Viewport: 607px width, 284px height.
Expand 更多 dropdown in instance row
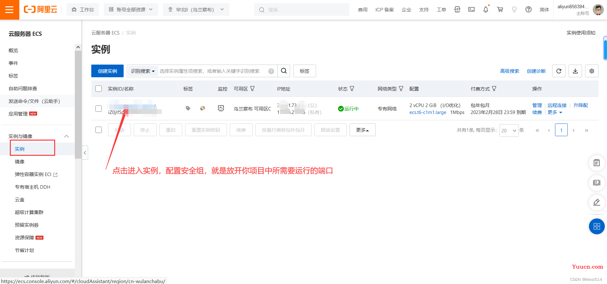[555, 112]
